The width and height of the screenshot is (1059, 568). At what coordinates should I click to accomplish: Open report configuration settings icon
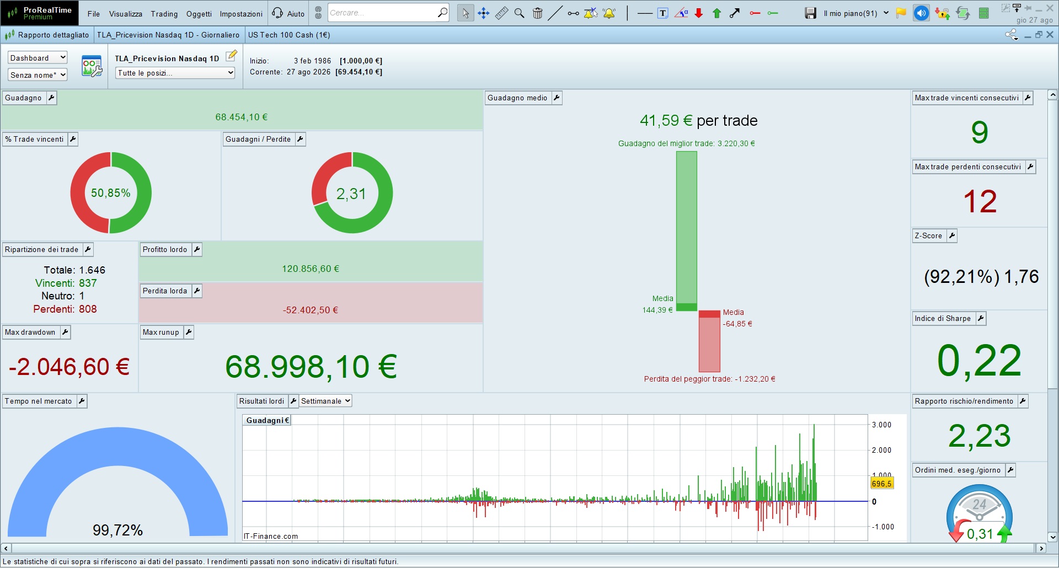point(92,66)
